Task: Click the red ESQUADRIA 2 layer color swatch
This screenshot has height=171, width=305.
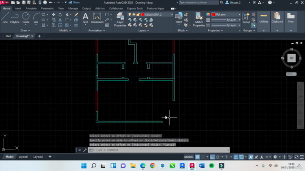Action: (x=142, y=15)
